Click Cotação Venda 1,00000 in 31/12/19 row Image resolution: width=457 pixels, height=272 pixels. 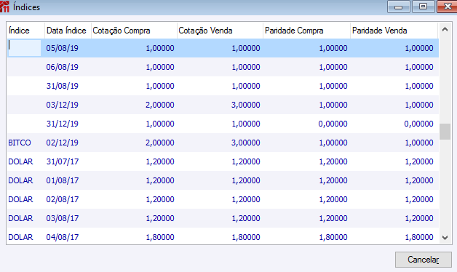pos(246,124)
